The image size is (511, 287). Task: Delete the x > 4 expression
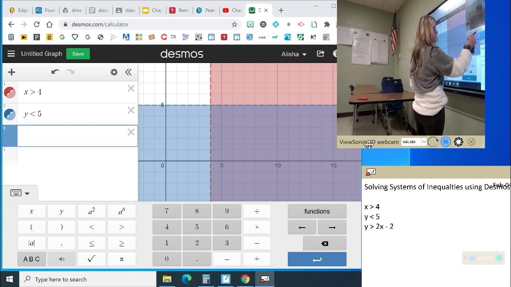[x=131, y=88]
